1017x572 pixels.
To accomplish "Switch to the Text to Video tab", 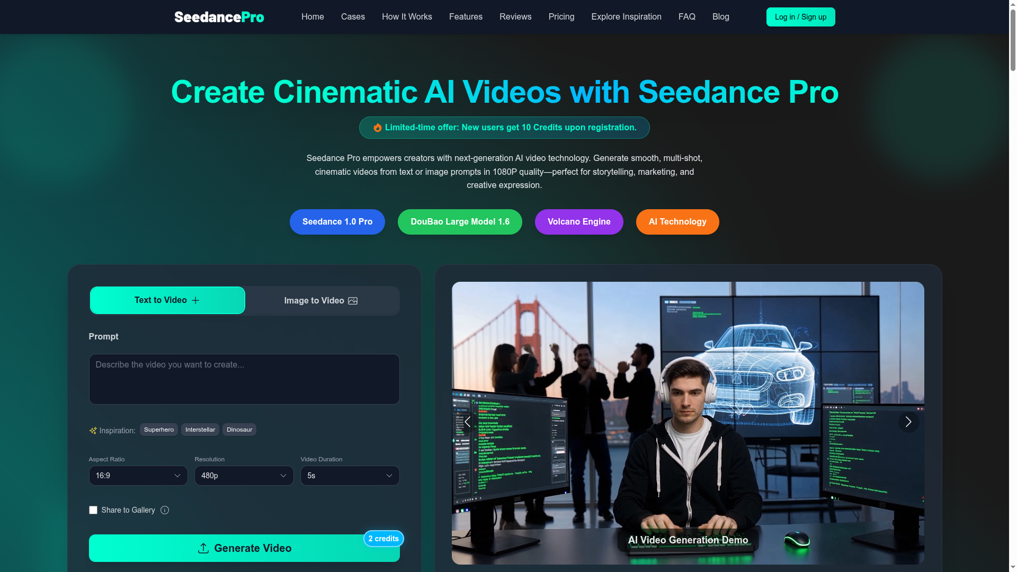I will (x=167, y=300).
